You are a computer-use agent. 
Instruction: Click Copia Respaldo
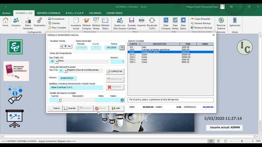(x=201, y=19)
